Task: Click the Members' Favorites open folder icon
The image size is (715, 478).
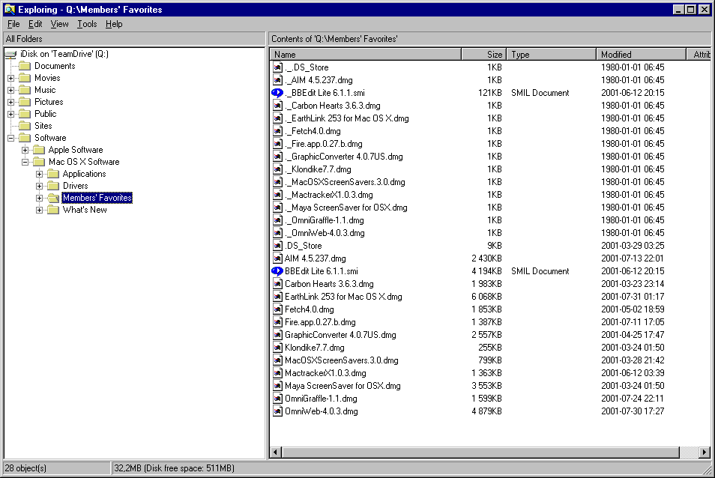Action: [x=53, y=198]
